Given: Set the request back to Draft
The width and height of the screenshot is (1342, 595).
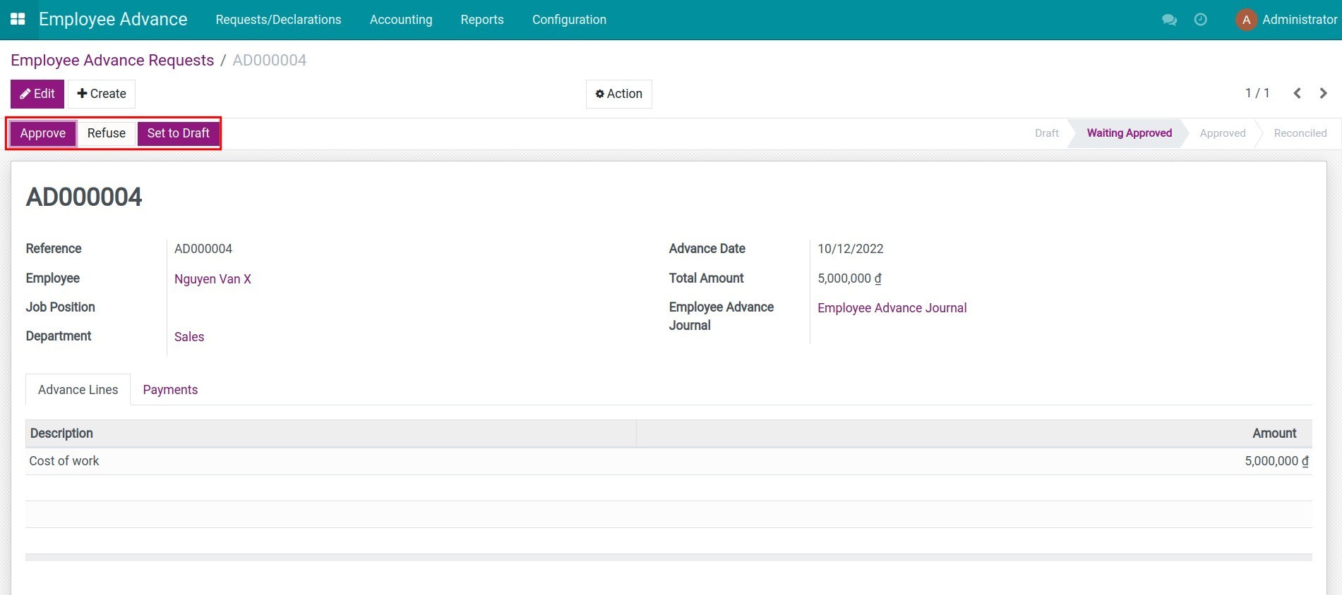Looking at the screenshot, I should click(x=178, y=133).
